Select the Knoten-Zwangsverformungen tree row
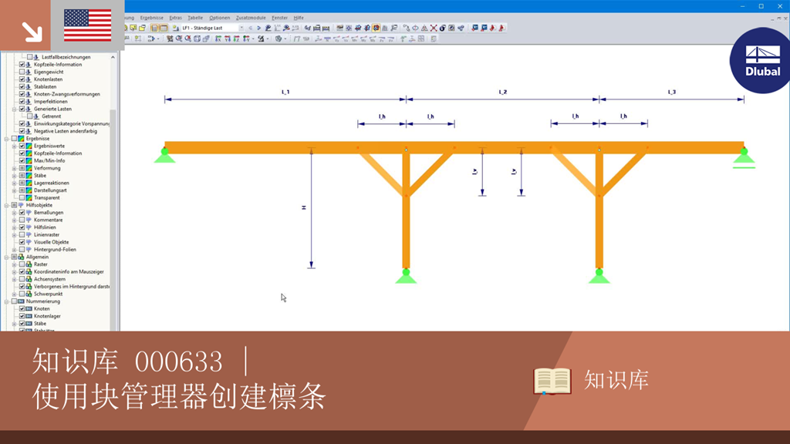The width and height of the screenshot is (790, 444). [67, 94]
